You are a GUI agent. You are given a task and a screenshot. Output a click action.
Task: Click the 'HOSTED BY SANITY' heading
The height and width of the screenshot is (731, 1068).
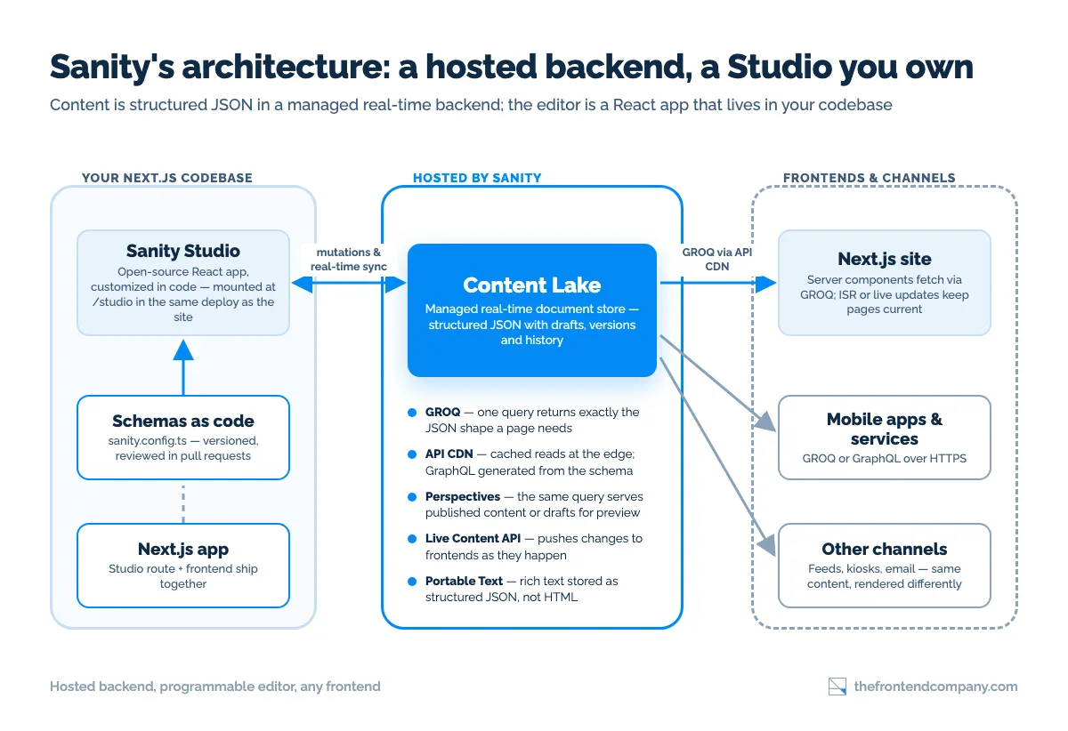pos(477,178)
